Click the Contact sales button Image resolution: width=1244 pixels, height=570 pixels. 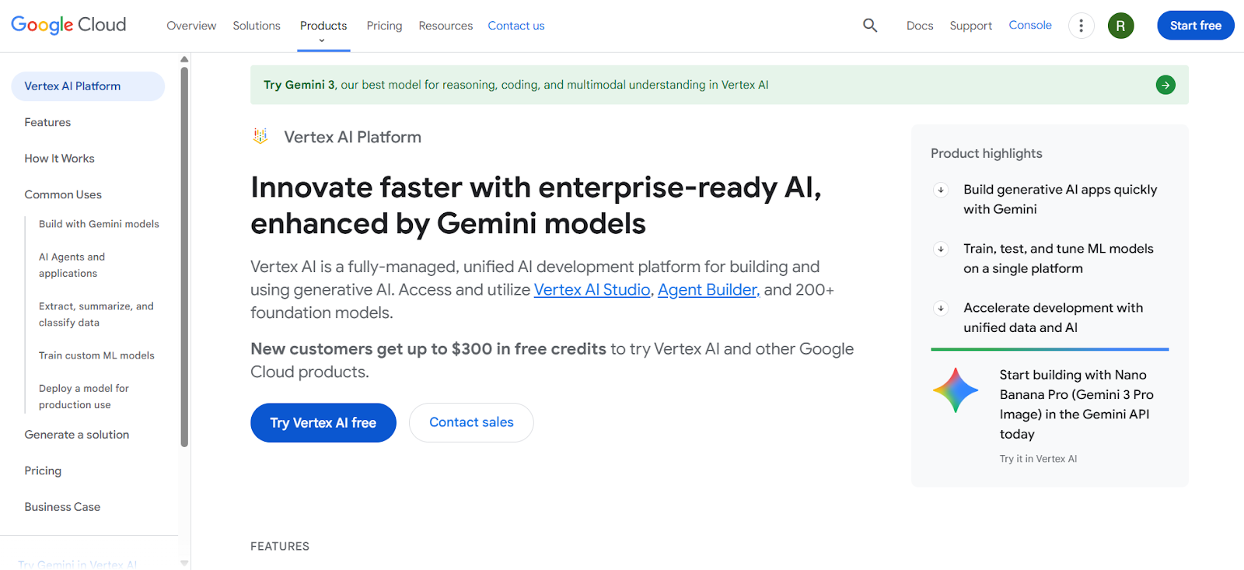tap(471, 422)
